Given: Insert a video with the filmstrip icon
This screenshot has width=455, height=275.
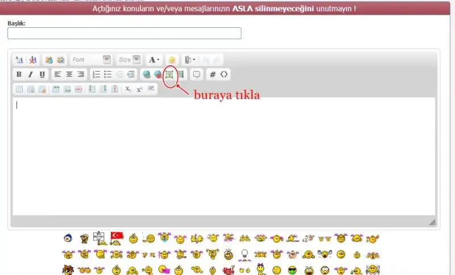Looking at the screenshot, I should 181,74.
